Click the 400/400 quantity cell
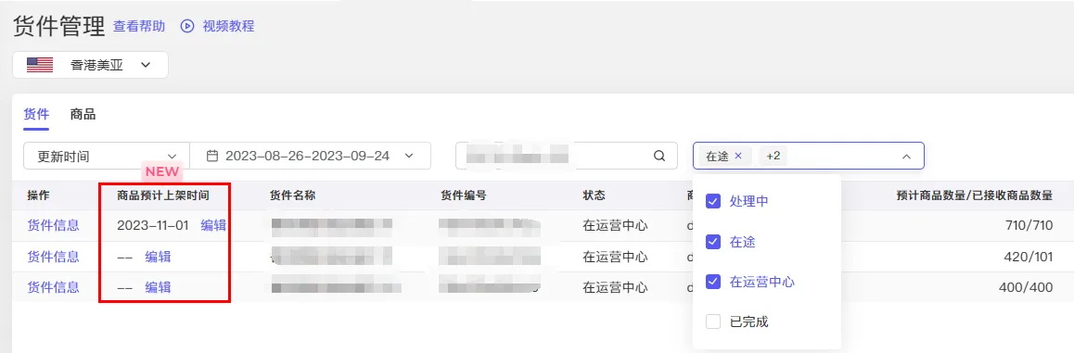1074x353 pixels. (1026, 287)
